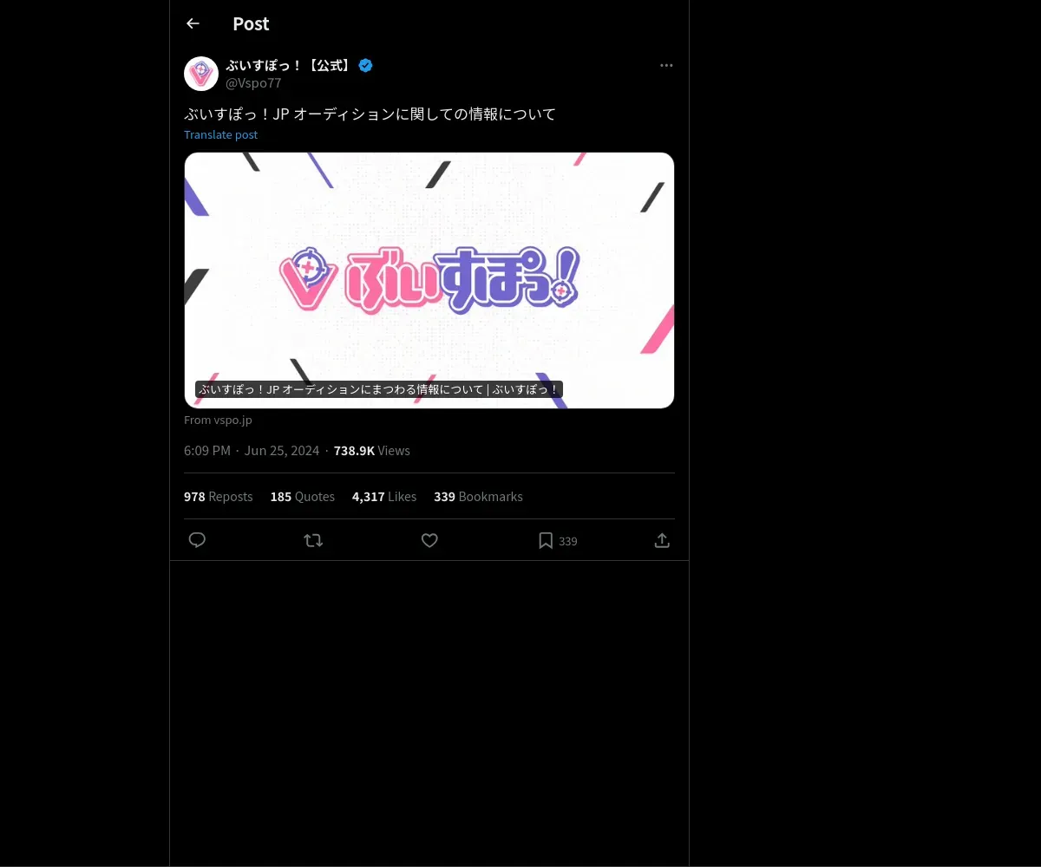Image resolution: width=1041 pixels, height=867 pixels.
Task: Repost using the retweet arrows icon
Action: click(x=313, y=540)
